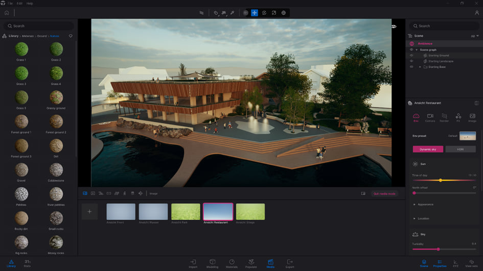
Task: Open the Camera settings tab icon
Action: tap(430, 117)
